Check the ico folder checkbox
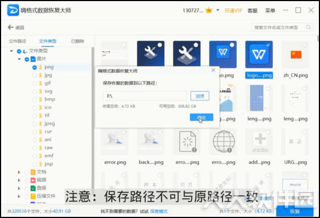Screen dimensions: 320x218 coord(35,108)
